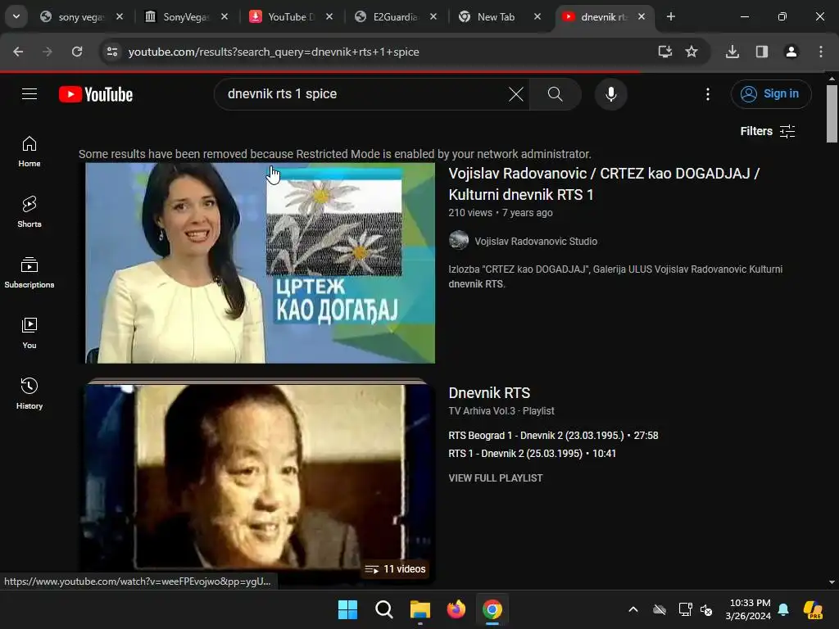Click the page vertical scrollbar thumb
The height and width of the screenshot is (629, 839).
click(832, 113)
